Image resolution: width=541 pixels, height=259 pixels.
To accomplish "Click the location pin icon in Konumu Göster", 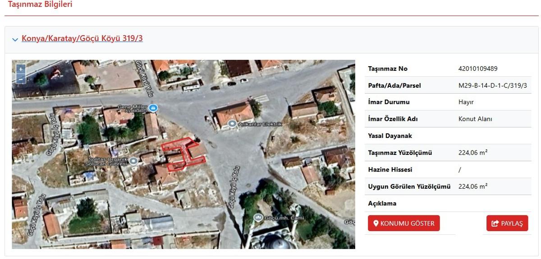I will 376,223.
